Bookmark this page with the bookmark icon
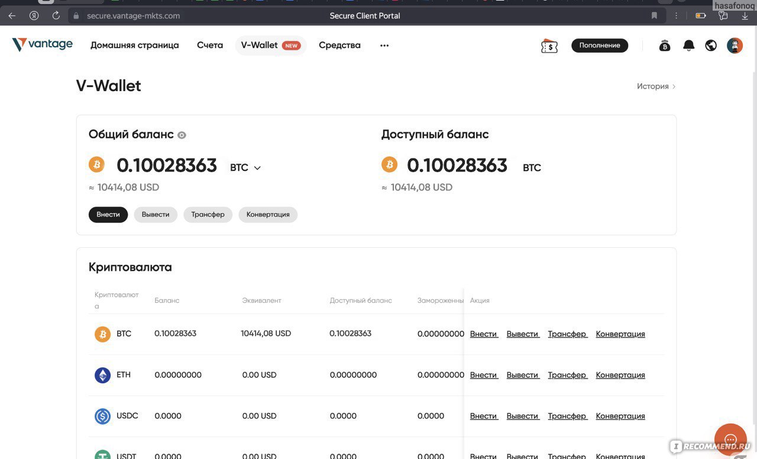Screen dimensions: 757x459 (654, 16)
